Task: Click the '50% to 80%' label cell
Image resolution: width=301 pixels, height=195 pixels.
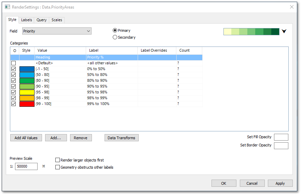Action: [x=112, y=75]
